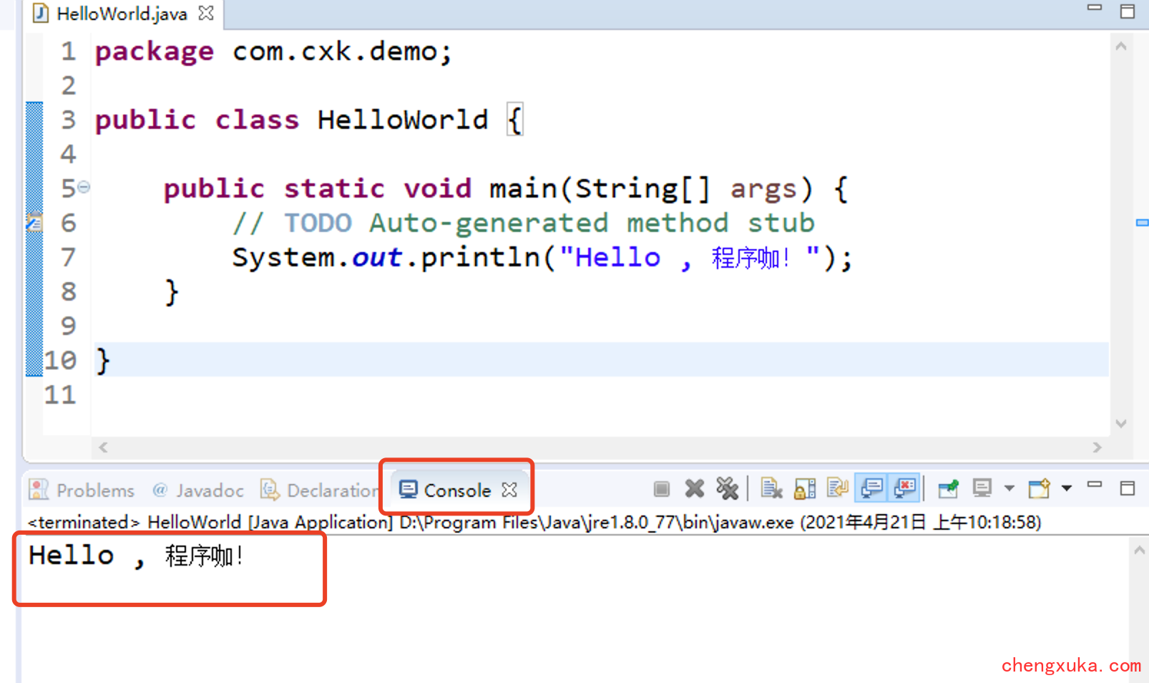Image resolution: width=1149 pixels, height=683 pixels.
Task: Switch to the Javadoc tab
Action: pyautogui.click(x=198, y=490)
